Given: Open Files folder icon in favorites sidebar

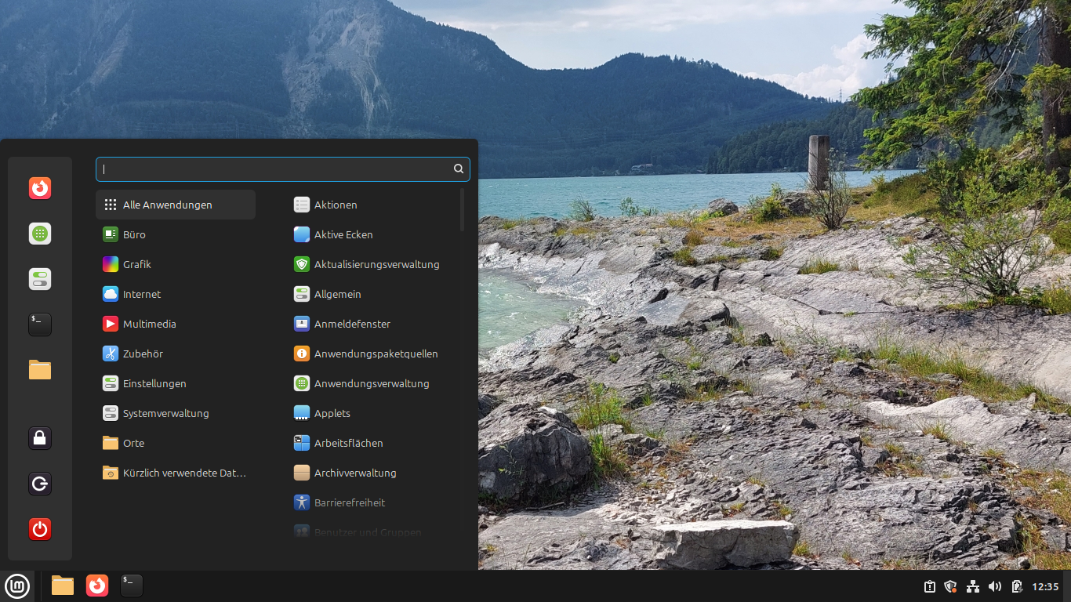Looking at the screenshot, I should pos(40,370).
